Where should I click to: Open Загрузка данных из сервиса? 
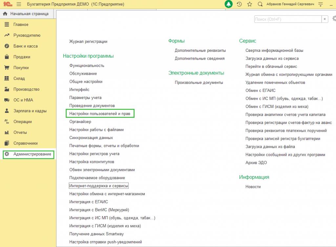click(272, 58)
